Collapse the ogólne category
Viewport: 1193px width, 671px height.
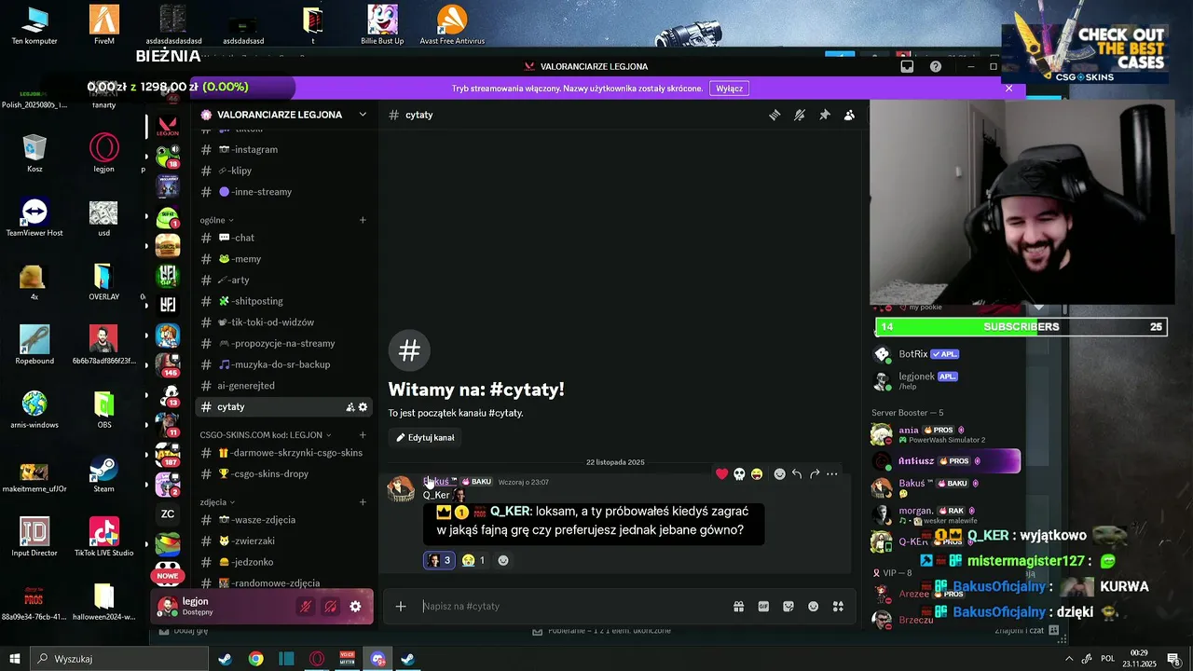point(216,220)
